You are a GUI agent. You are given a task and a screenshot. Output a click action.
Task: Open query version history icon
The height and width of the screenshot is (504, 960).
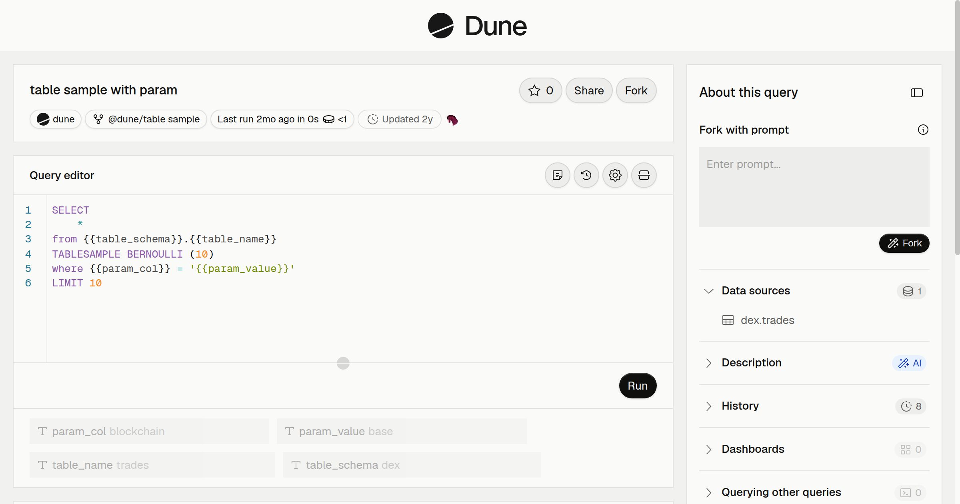pos(586,175)
